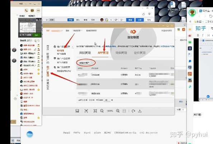Click the monitor icon beside 推广产品管理
The width and height of the screenshot is (213, 144).
55,58
